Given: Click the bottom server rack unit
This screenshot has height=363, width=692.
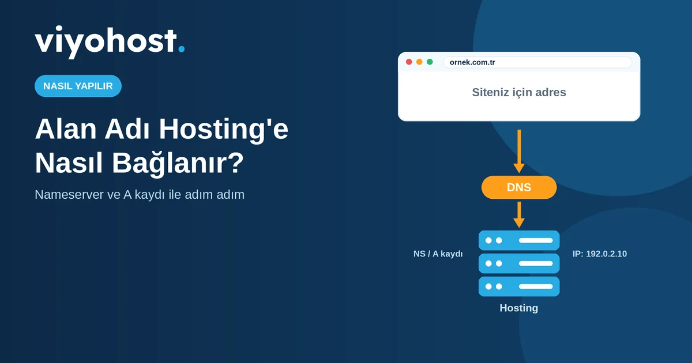Looking at the screenshot, I should click(519, 286).
